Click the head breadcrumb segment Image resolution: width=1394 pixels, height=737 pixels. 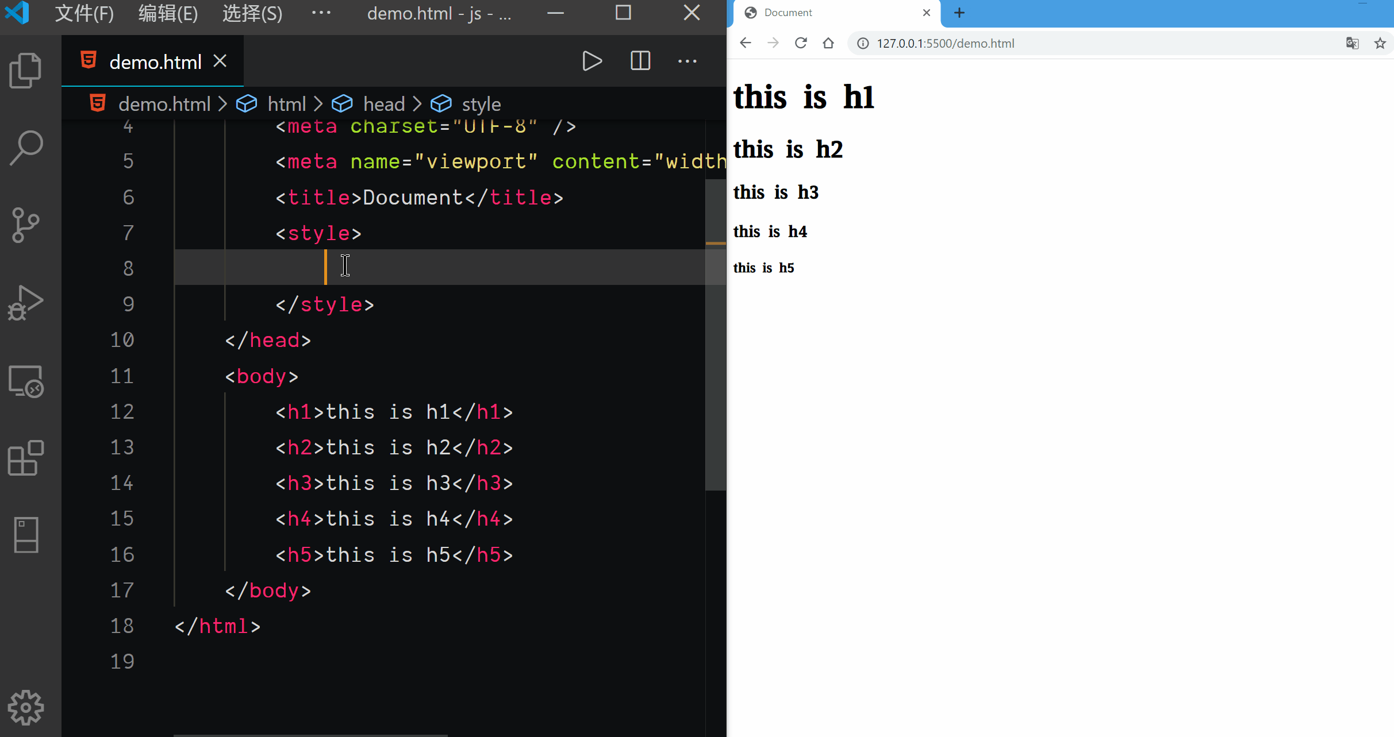pyautogui.click(x=383, y=104)
